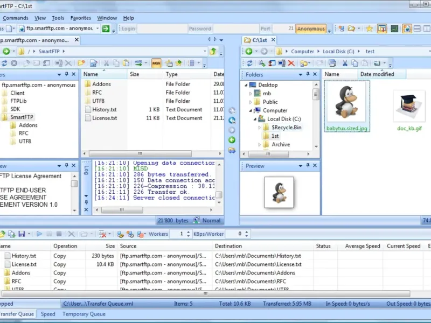Open the Tools menu
Viewport: 431px width, 323px height.
[58, 18]
